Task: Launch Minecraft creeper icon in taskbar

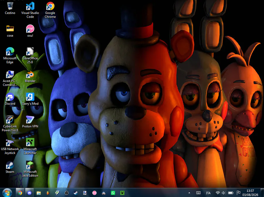Action: coord(122,193)
